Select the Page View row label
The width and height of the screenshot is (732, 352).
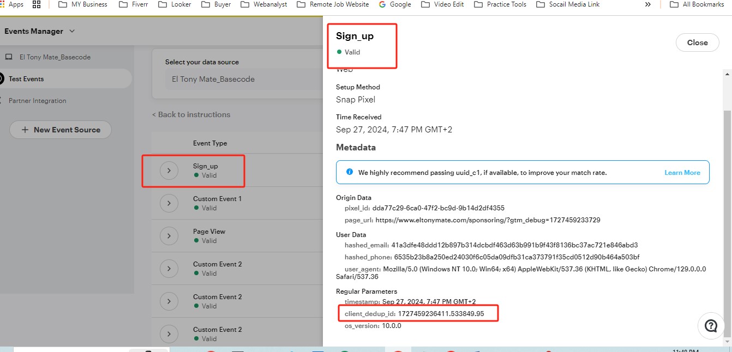(x=209, y=232)
